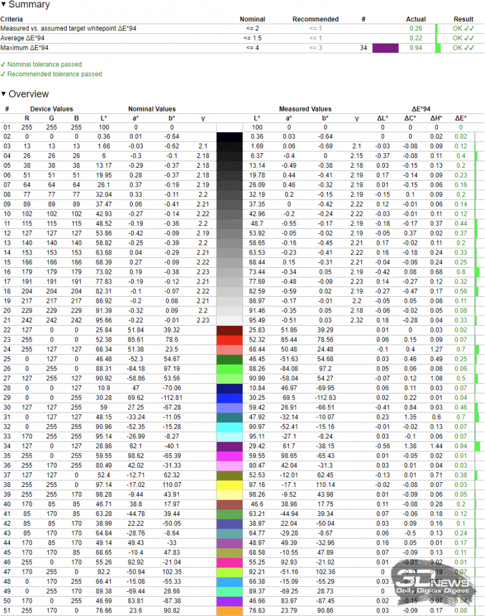This screenshot has height=616, width=485.
Task: Click nominal L* value 53.86 in row 12
Action: tap(104, 233)
